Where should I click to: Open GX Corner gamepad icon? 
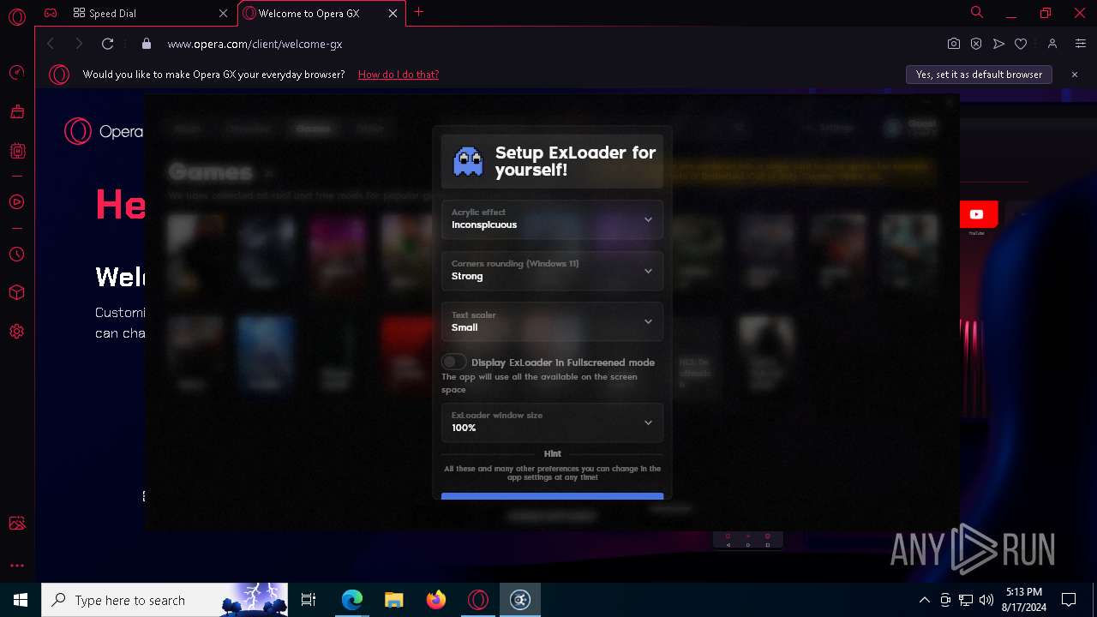pyautogui.click(x=51, y=13)
